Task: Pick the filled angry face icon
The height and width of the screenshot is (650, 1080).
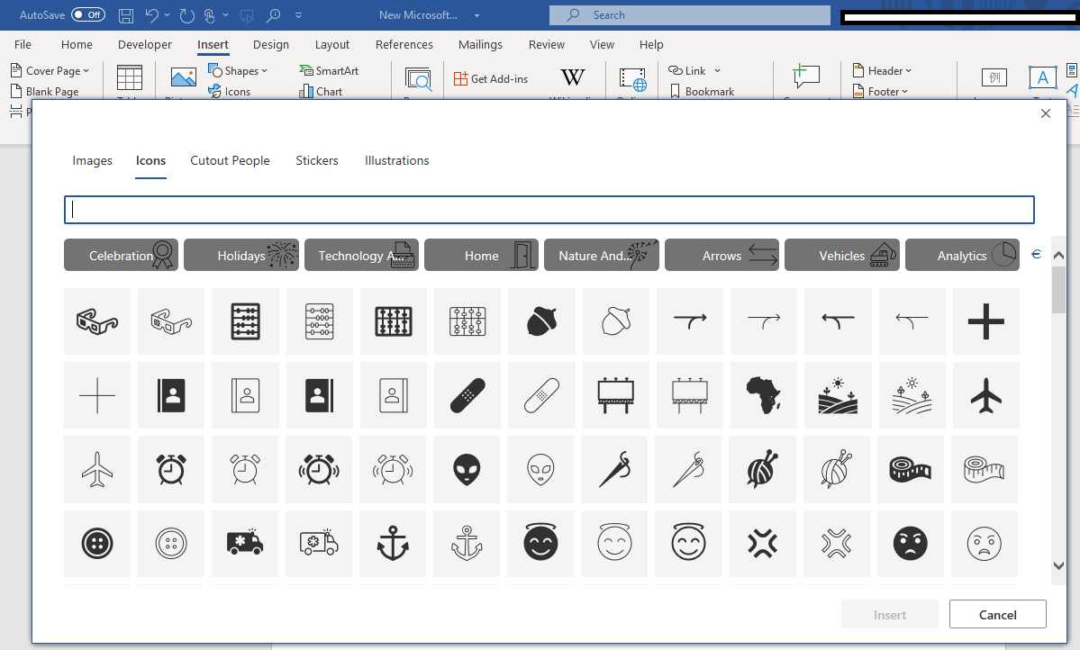Action: point(911,543)
